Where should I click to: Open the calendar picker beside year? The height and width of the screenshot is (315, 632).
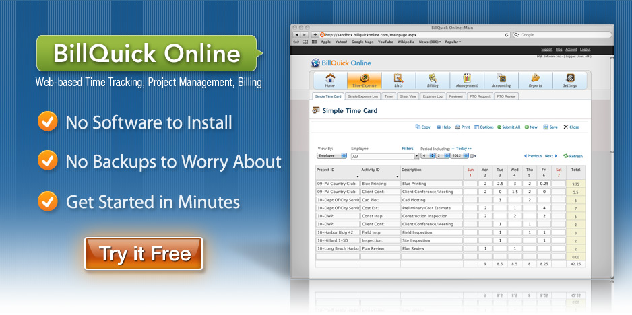coord(472,156)
